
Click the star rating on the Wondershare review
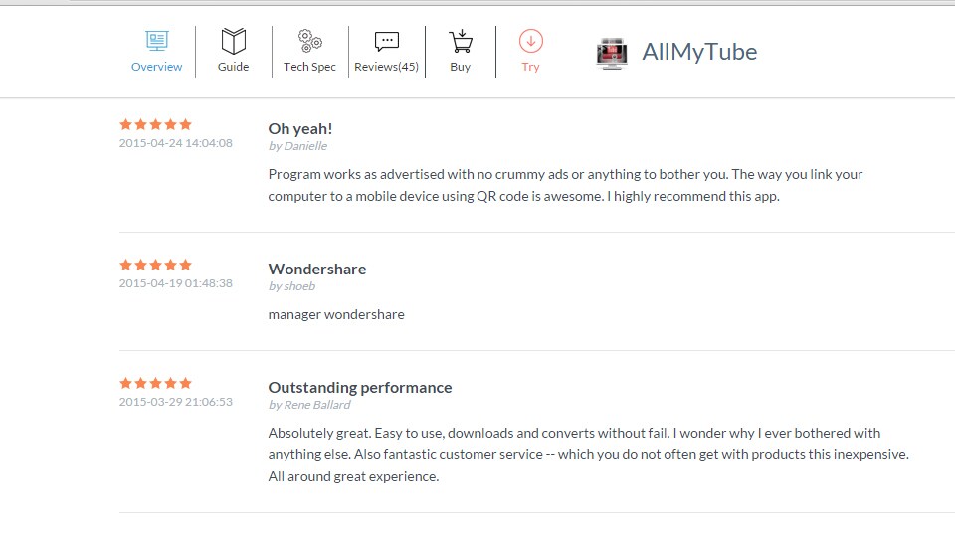(x=155, y=265)
